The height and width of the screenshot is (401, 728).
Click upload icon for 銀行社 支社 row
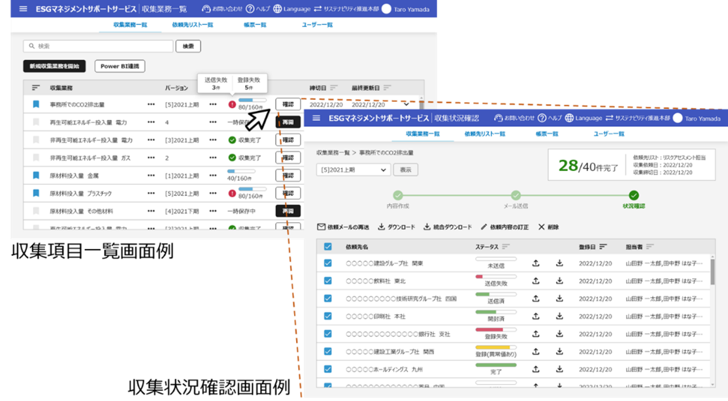point(536,334)
